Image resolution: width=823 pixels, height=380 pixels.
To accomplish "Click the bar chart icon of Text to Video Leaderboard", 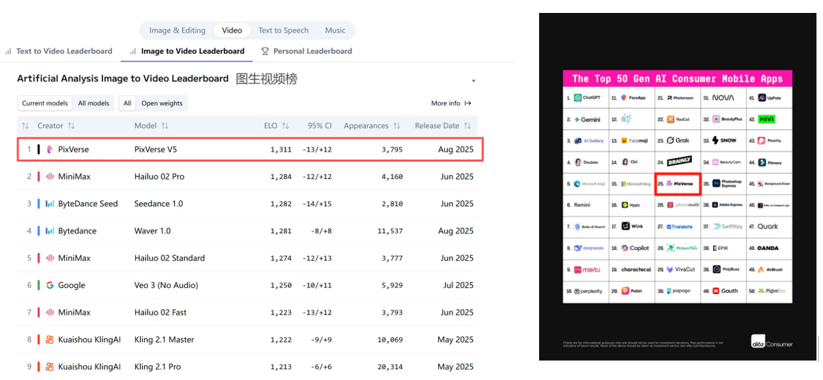I will click(x=8, y=51).
